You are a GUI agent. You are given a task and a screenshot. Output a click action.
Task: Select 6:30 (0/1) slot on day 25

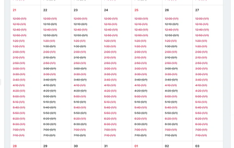pyautogui.click(x=141, y=124)
